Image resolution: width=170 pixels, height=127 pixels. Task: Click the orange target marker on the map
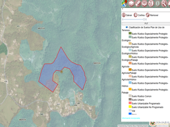click(61, 72)
